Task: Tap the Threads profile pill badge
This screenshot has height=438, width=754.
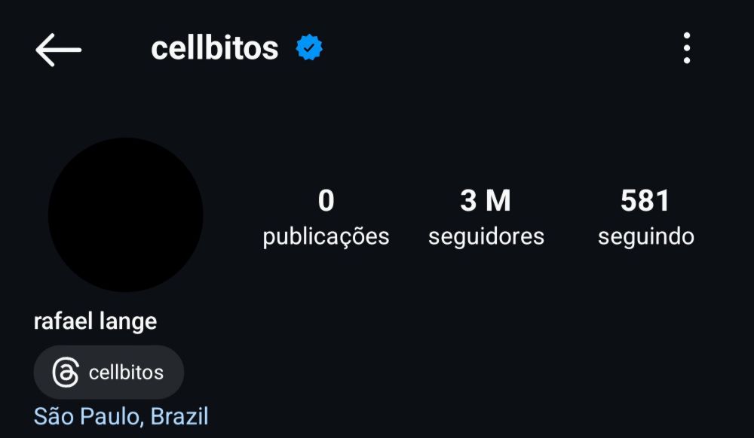Action: pyautogui.click(x=109, y=373)
